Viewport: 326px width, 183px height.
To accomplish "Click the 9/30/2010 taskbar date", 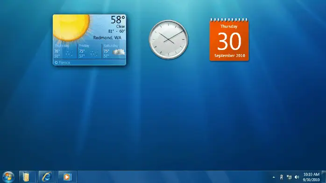I will [311, 180].
